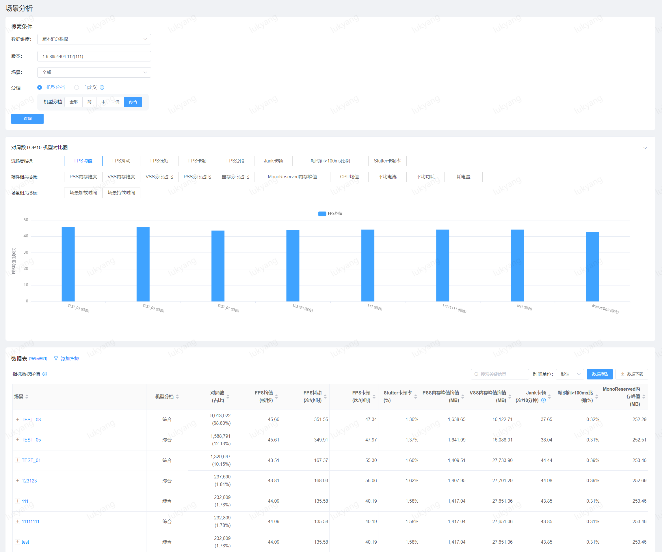
Task: Select the 自定义 radio button
Action: pyautogui.click(x=77, y=87)
